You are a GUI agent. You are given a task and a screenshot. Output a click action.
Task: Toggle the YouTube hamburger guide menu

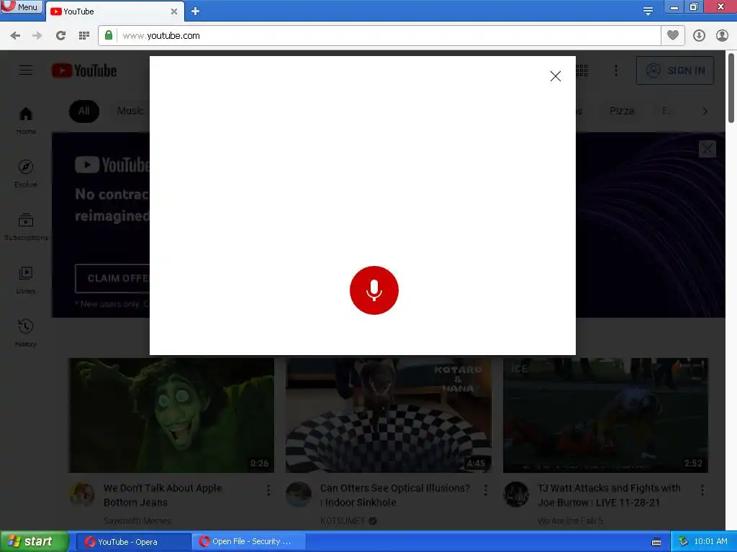click(x=26, y=70)
